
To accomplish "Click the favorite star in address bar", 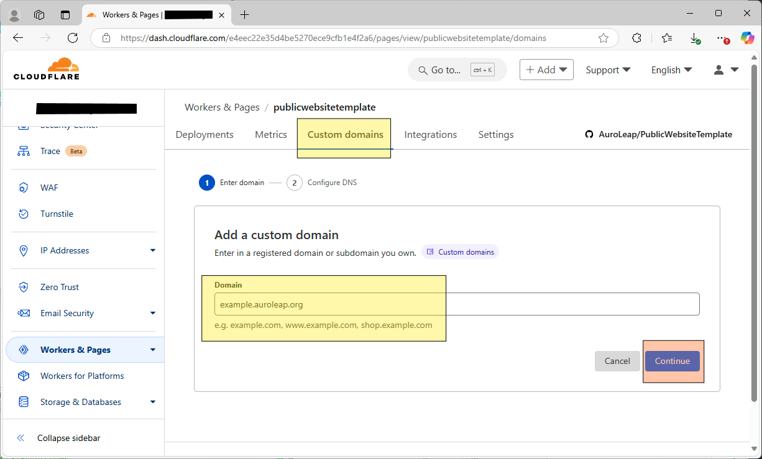I will click(x=604, y=38).
